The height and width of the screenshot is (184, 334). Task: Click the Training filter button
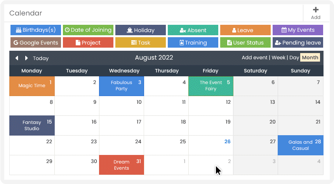tap(193, 43)
